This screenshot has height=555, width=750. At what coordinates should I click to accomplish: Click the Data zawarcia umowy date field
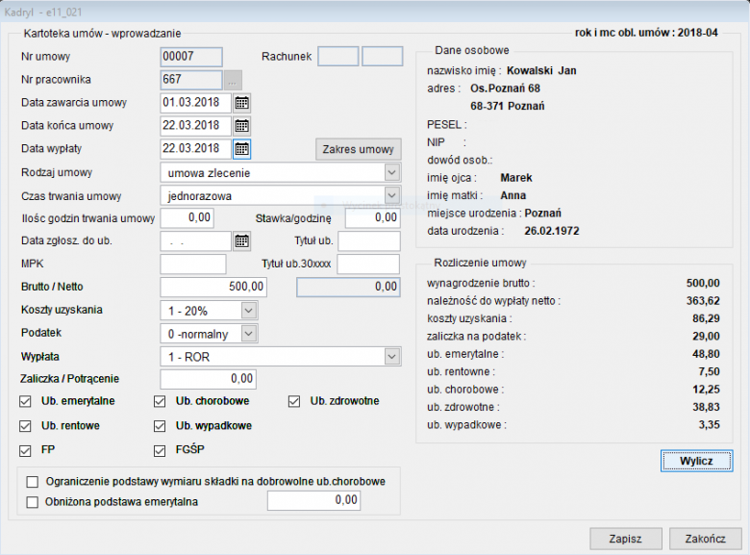click(195, 103)
